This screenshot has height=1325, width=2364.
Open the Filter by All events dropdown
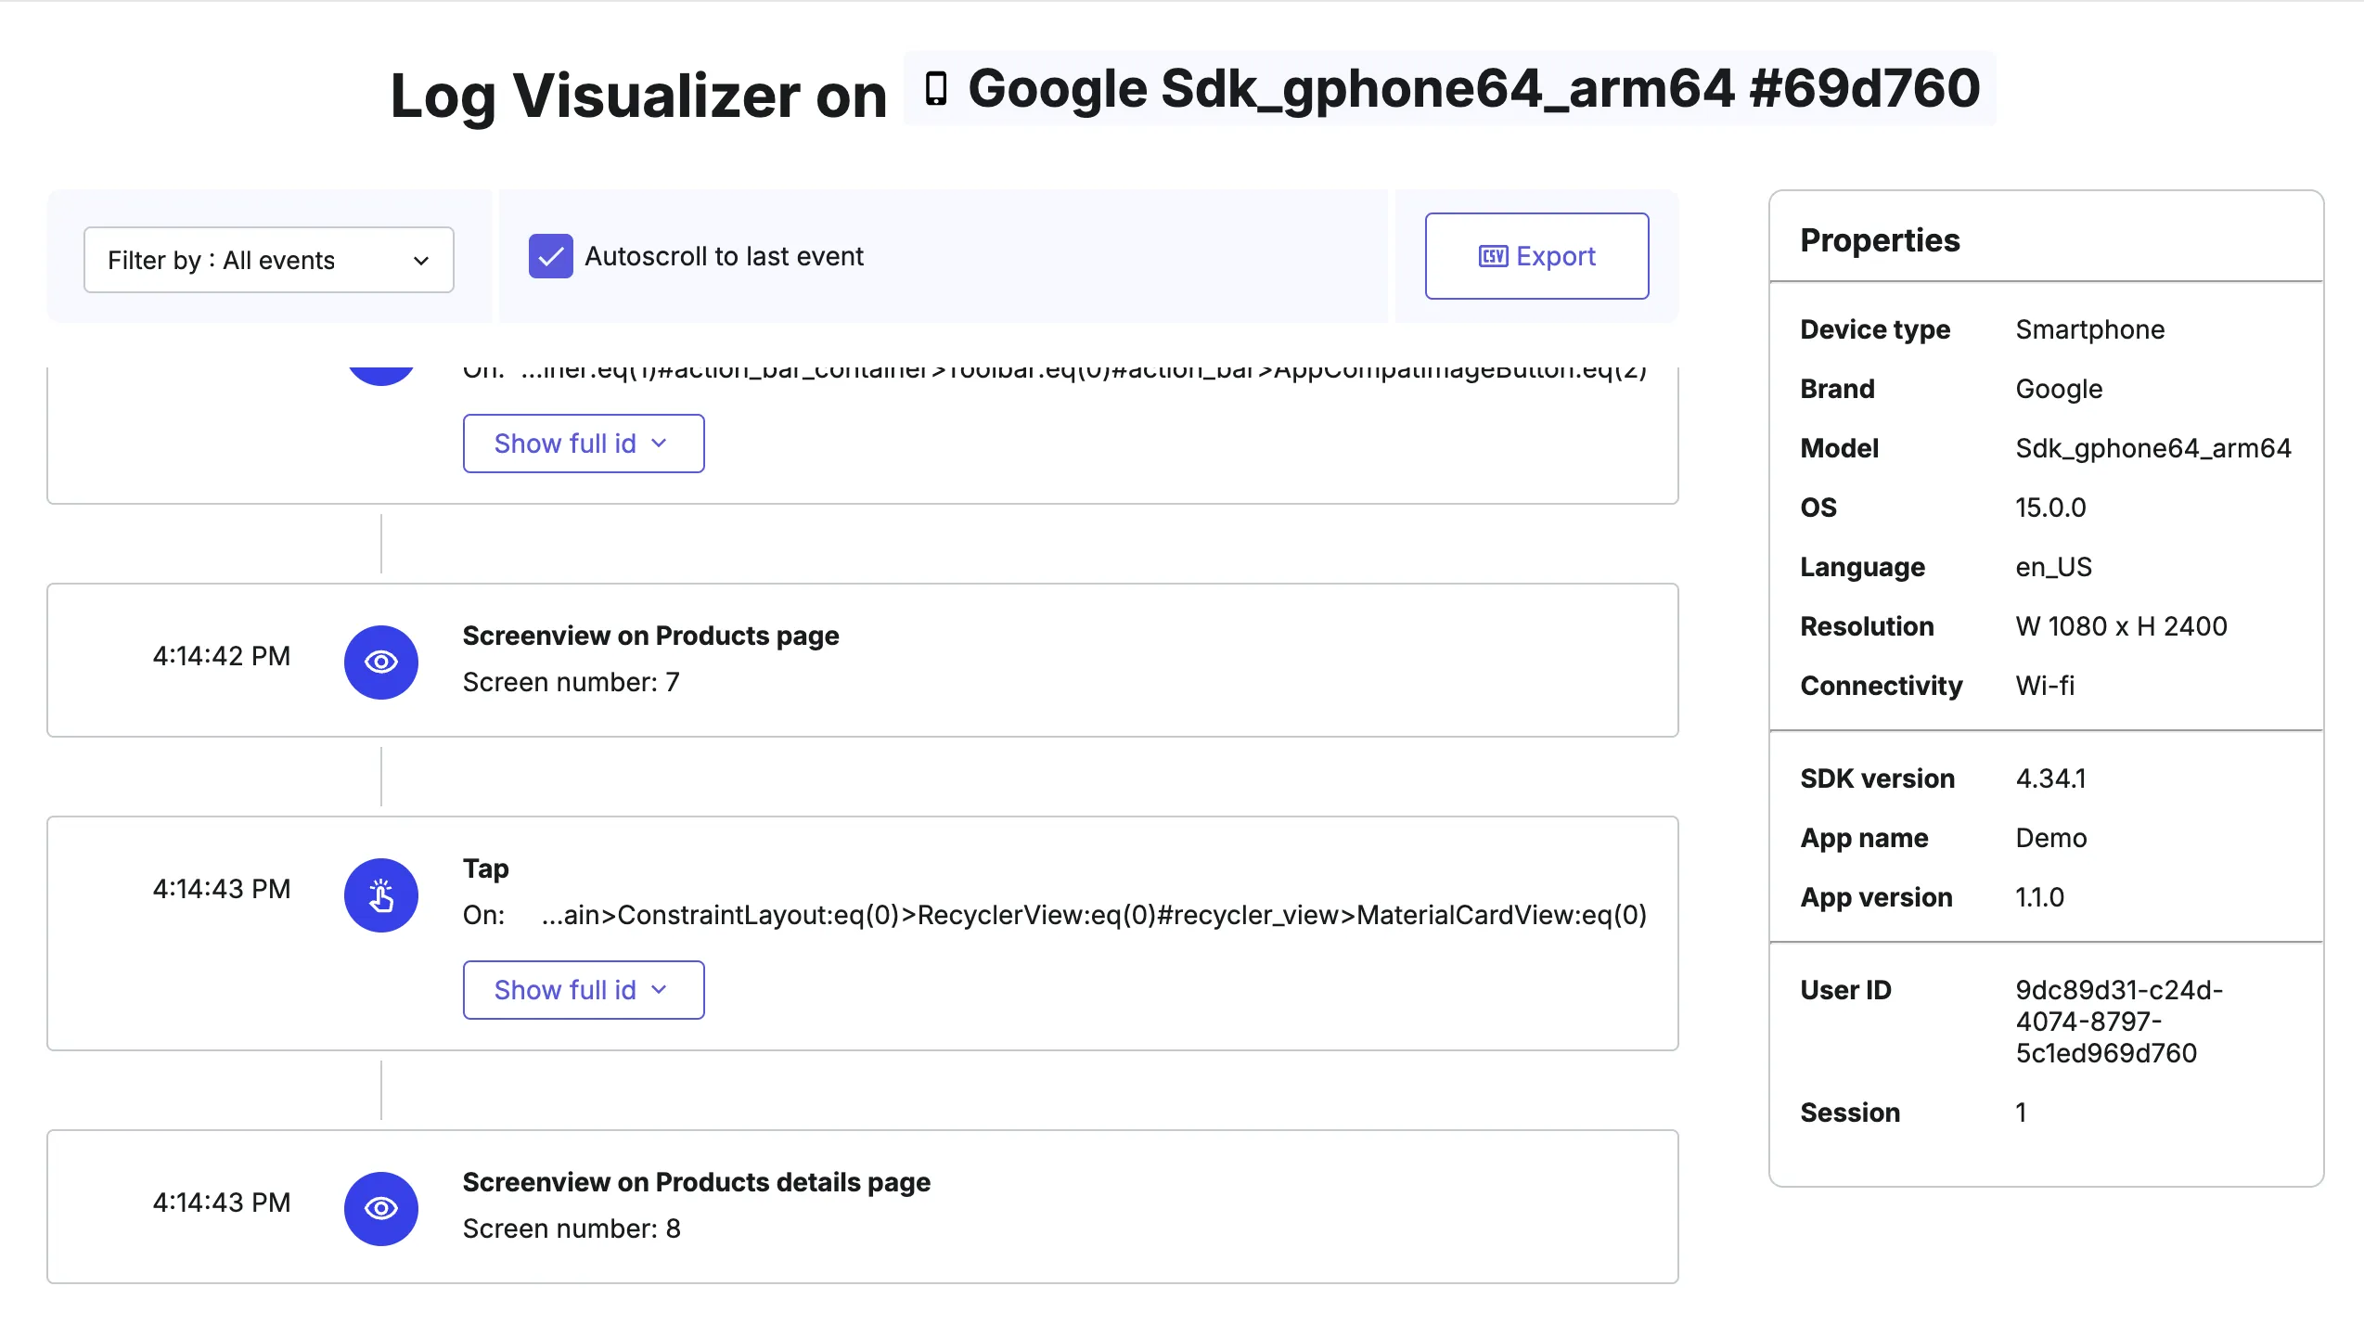268,260
